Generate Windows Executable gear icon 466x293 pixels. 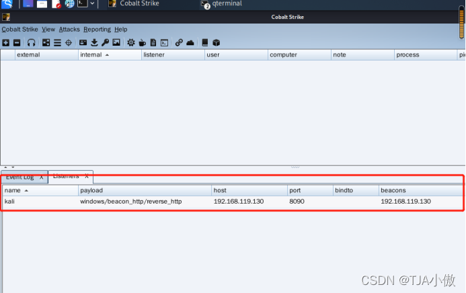(130, 43)
